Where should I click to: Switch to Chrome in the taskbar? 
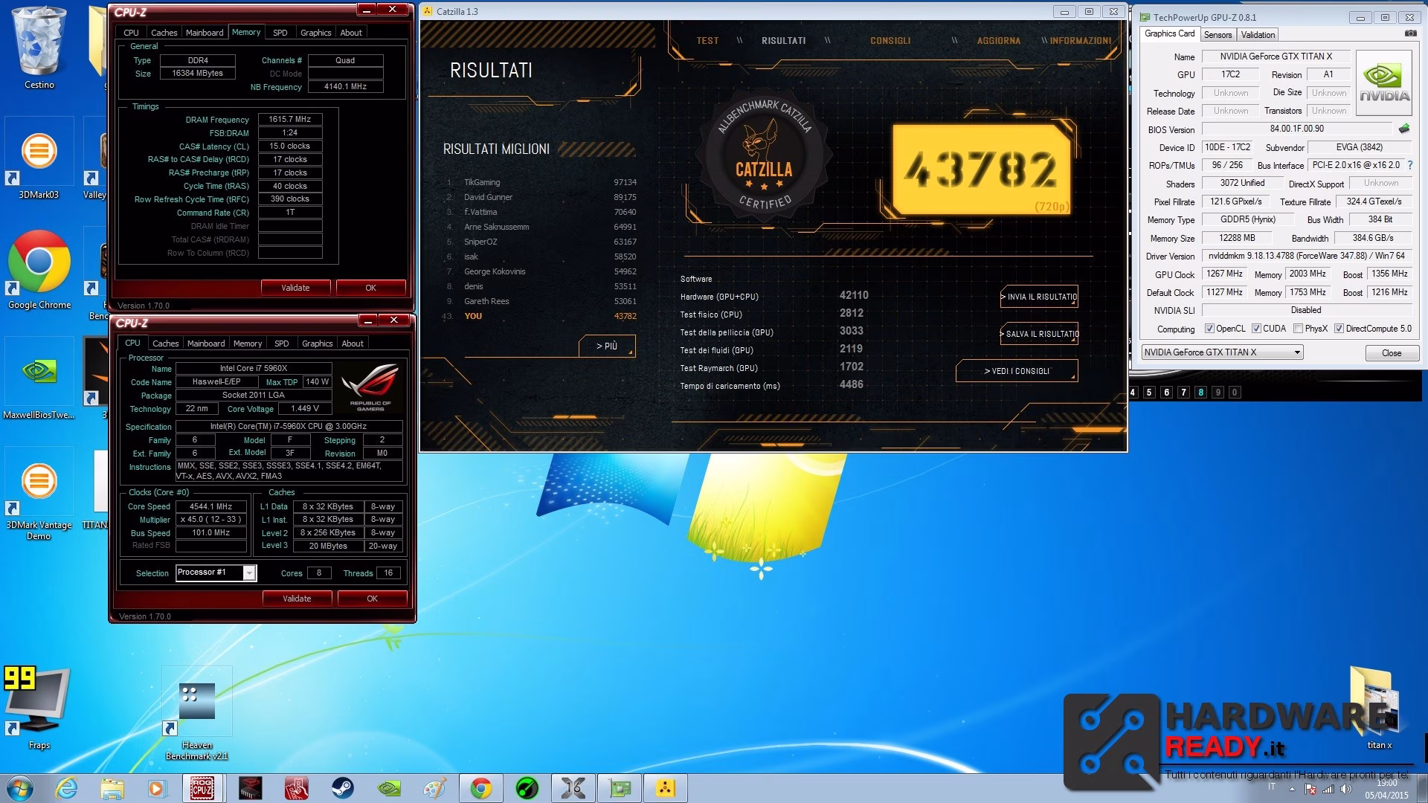(481, 788)
